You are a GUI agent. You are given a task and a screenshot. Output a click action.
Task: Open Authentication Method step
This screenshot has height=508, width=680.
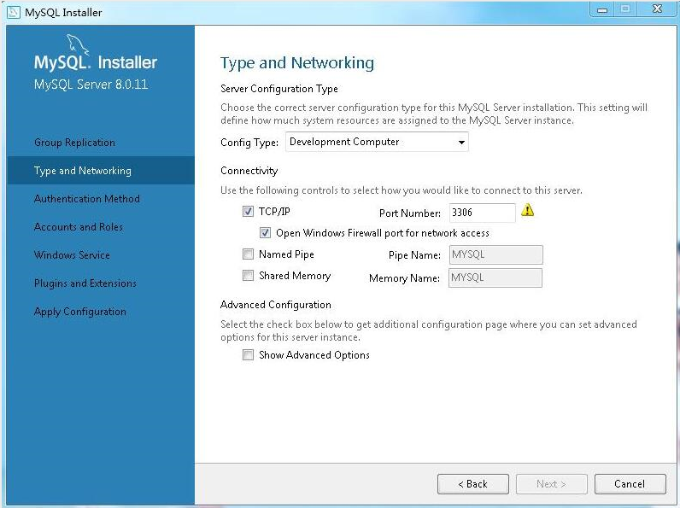(87, 199)
